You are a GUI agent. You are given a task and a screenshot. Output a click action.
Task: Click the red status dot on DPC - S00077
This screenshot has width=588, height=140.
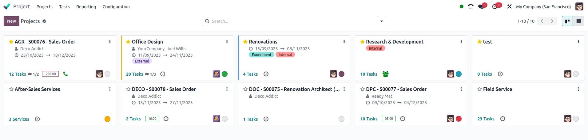click(459, 119)
